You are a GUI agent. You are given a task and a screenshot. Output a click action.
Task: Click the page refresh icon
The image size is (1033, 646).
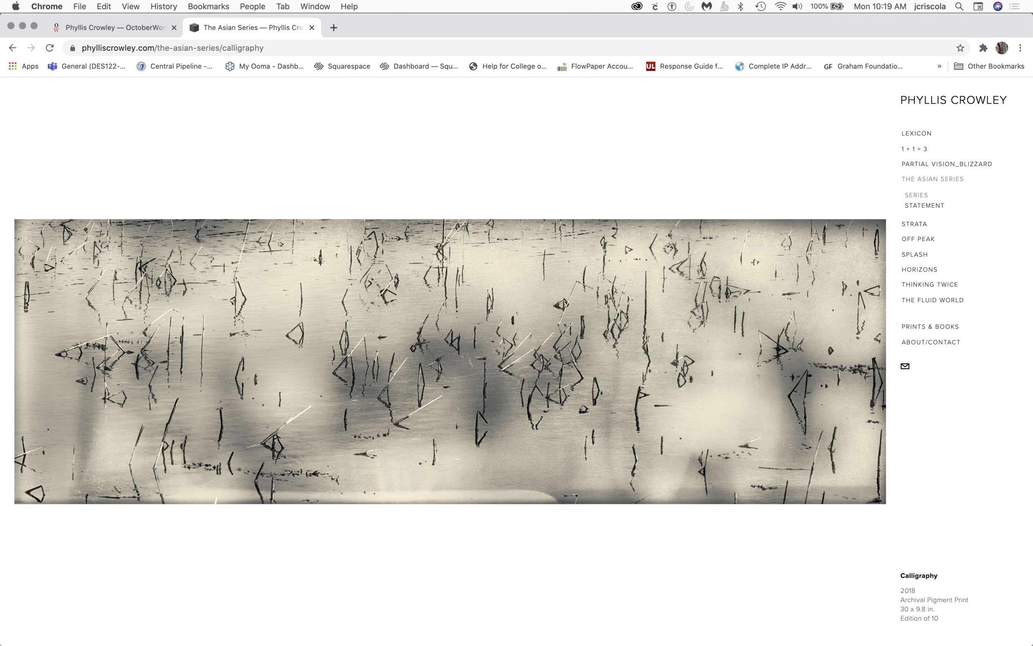click(x=50, y=48)
